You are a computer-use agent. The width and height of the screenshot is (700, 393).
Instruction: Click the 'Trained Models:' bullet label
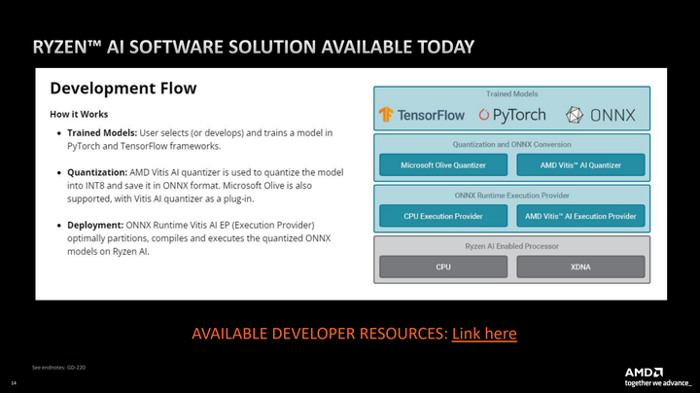102,132
